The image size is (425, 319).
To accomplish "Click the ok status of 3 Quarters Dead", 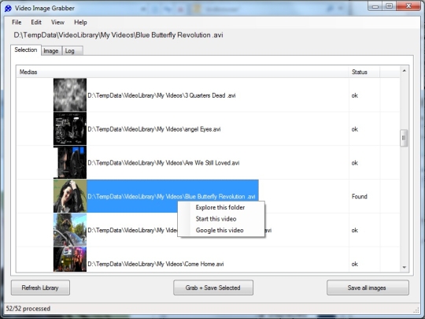I will click(x=355, y=95).
